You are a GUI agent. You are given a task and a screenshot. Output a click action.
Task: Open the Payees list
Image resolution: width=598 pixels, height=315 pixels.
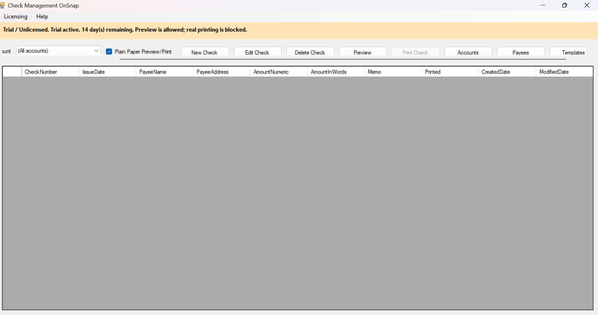coord(521,52)
